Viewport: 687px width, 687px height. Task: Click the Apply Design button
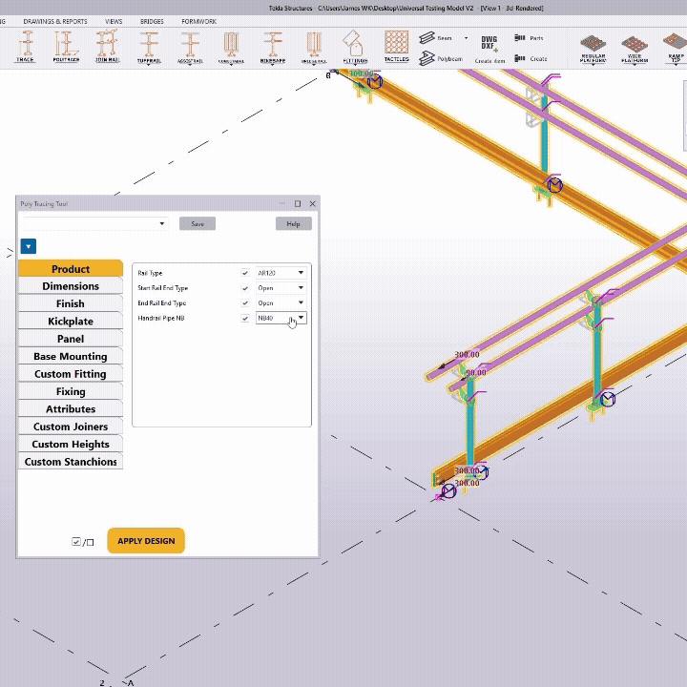(146, 541)
